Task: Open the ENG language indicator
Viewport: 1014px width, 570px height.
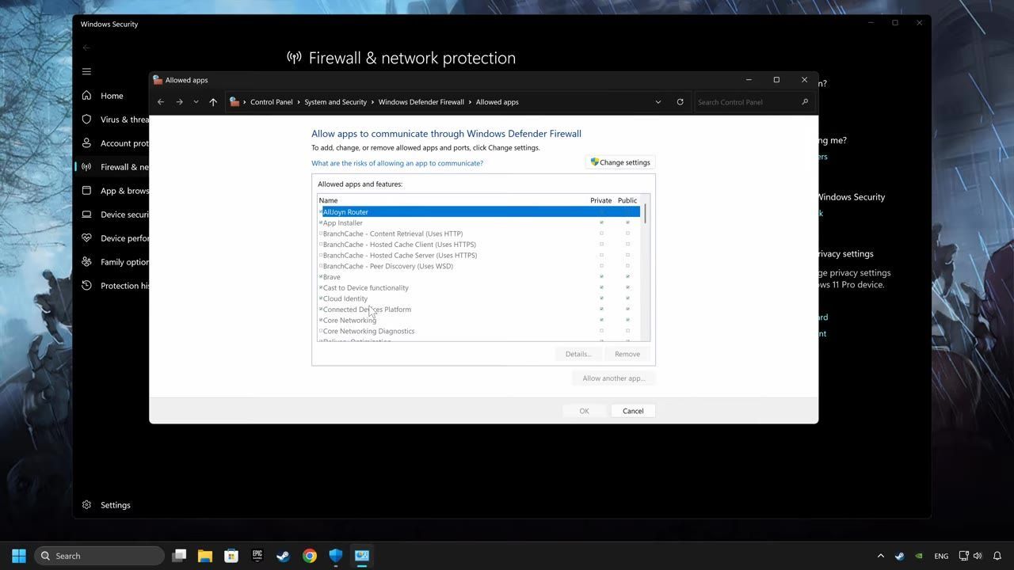Action: [x=941, y=556]
